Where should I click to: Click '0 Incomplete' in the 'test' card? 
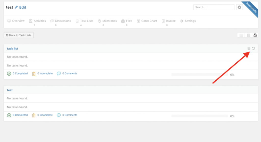pyautogui.click(x=45, y=115)
